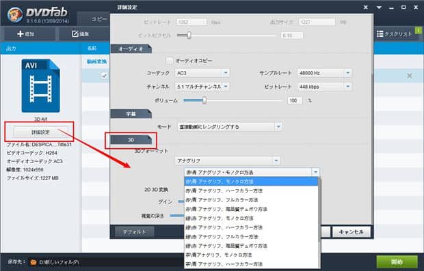Select the コピー tab
Screen dimensions: 424x271
[99, 19]
